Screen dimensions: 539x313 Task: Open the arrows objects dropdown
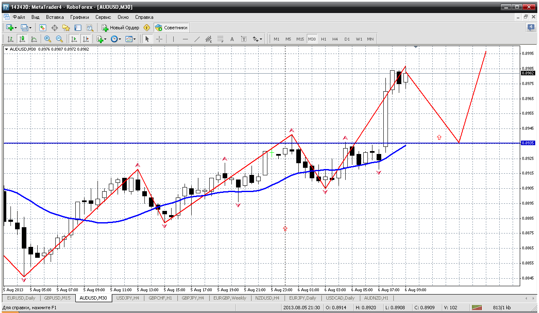(x=257, y=39)
